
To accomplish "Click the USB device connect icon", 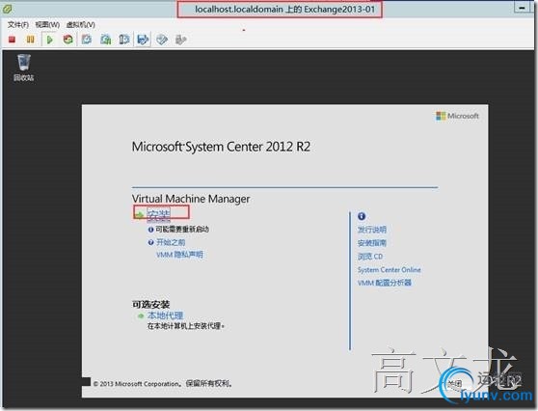I will 180,40.
